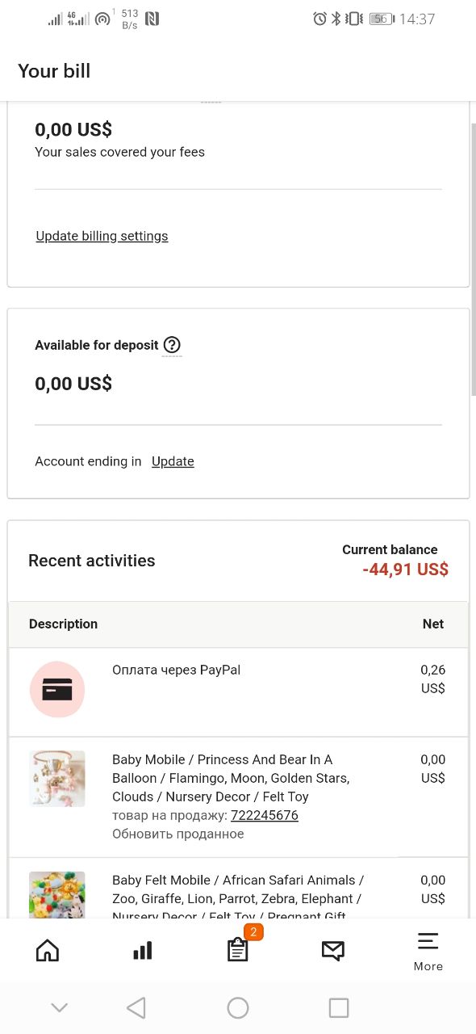Screen dimensions: 476x1034
Task: Tap the -44,91 US$ current balance
Action: [x=405, y=570]
